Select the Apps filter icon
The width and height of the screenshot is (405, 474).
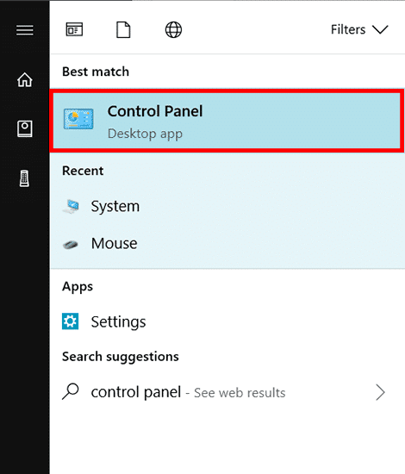[x=74, y=29]
